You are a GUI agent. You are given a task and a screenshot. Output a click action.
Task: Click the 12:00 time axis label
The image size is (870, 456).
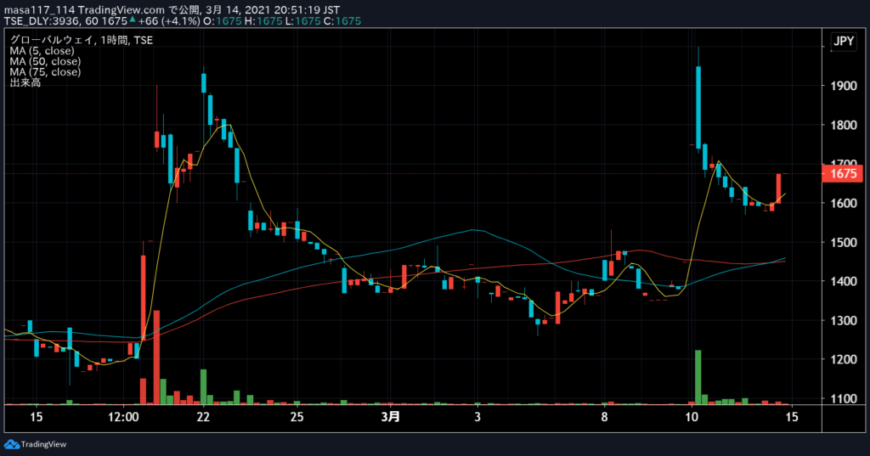pyautogui.click(x=123, y=417)
